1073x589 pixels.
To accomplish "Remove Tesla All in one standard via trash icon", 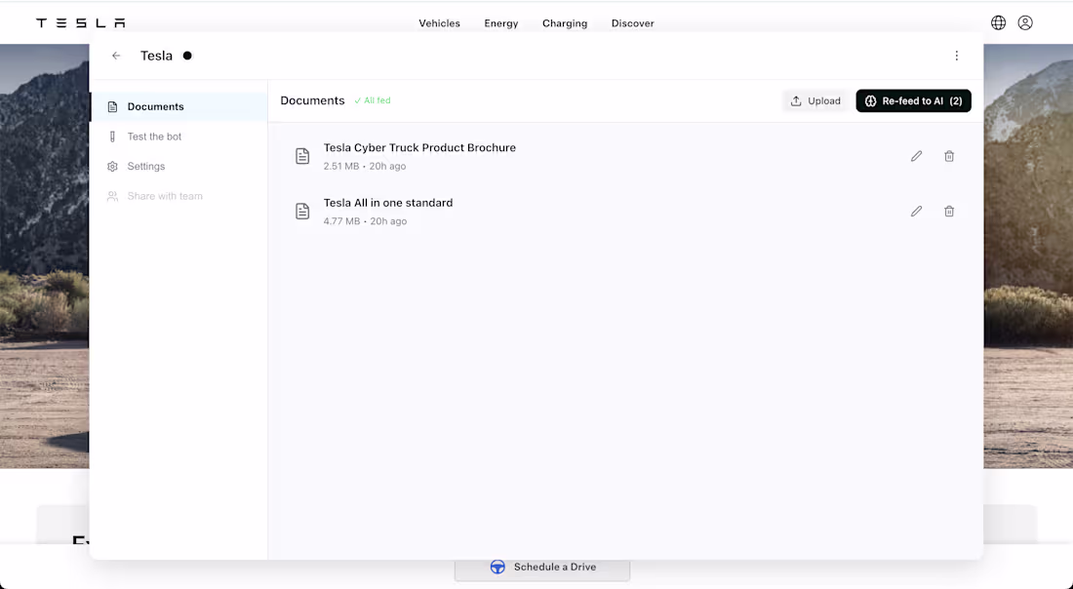I will [949, 211].
